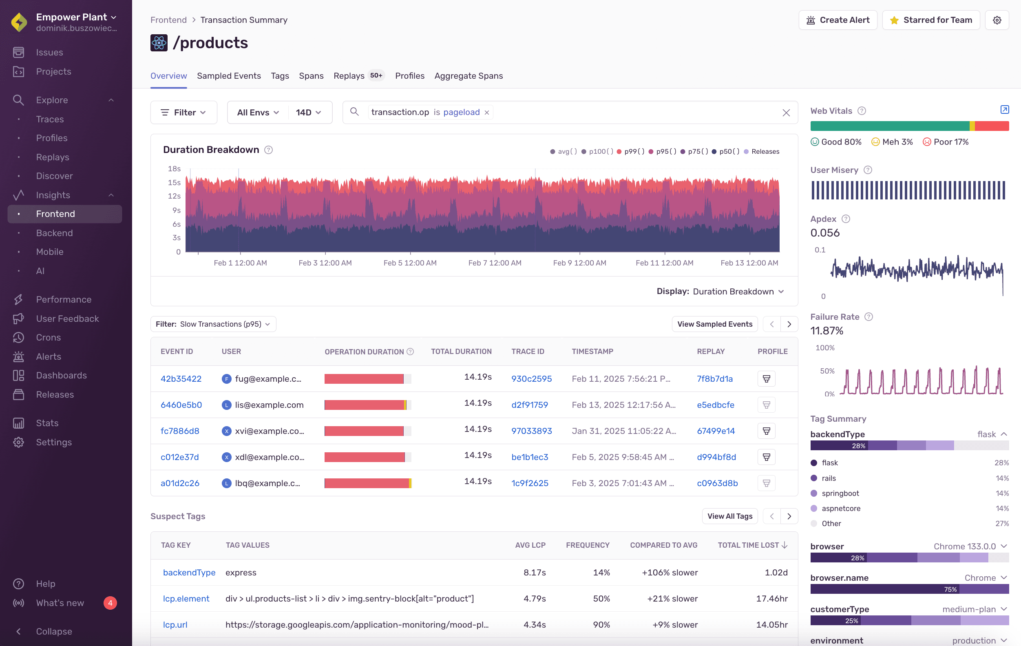Open the Dashboards panel icon
The image size is (1021, 646).
(19, 375)
